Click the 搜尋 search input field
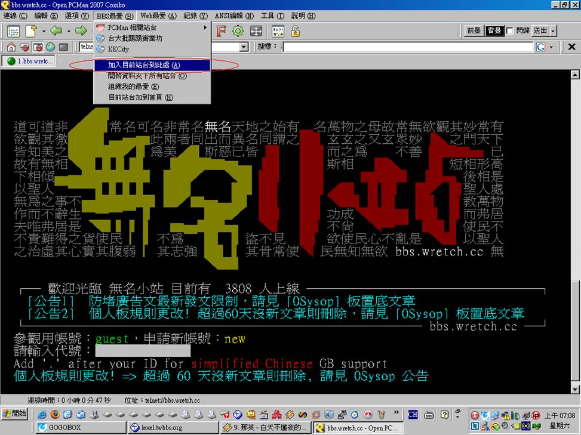 point(407,47)
